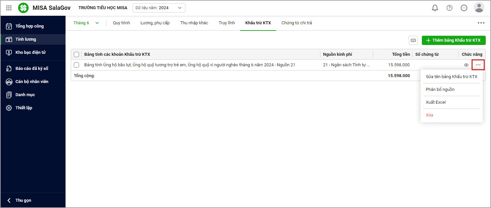The width and height of the screenshot is (491, 208).
Task: Click the notification bell icon
Action: click(x=435, y=8)
